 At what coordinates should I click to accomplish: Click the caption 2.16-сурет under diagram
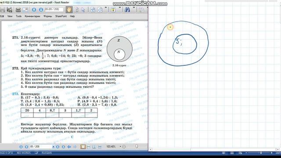[119, 65]
